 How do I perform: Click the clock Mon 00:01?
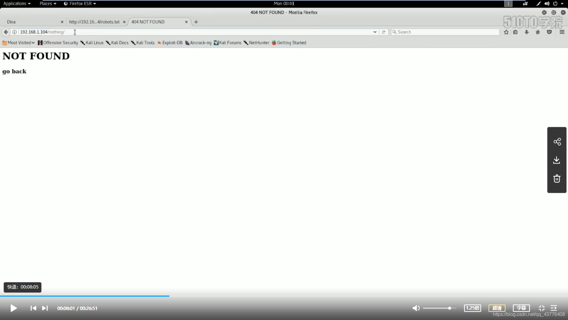click(284, 4)
